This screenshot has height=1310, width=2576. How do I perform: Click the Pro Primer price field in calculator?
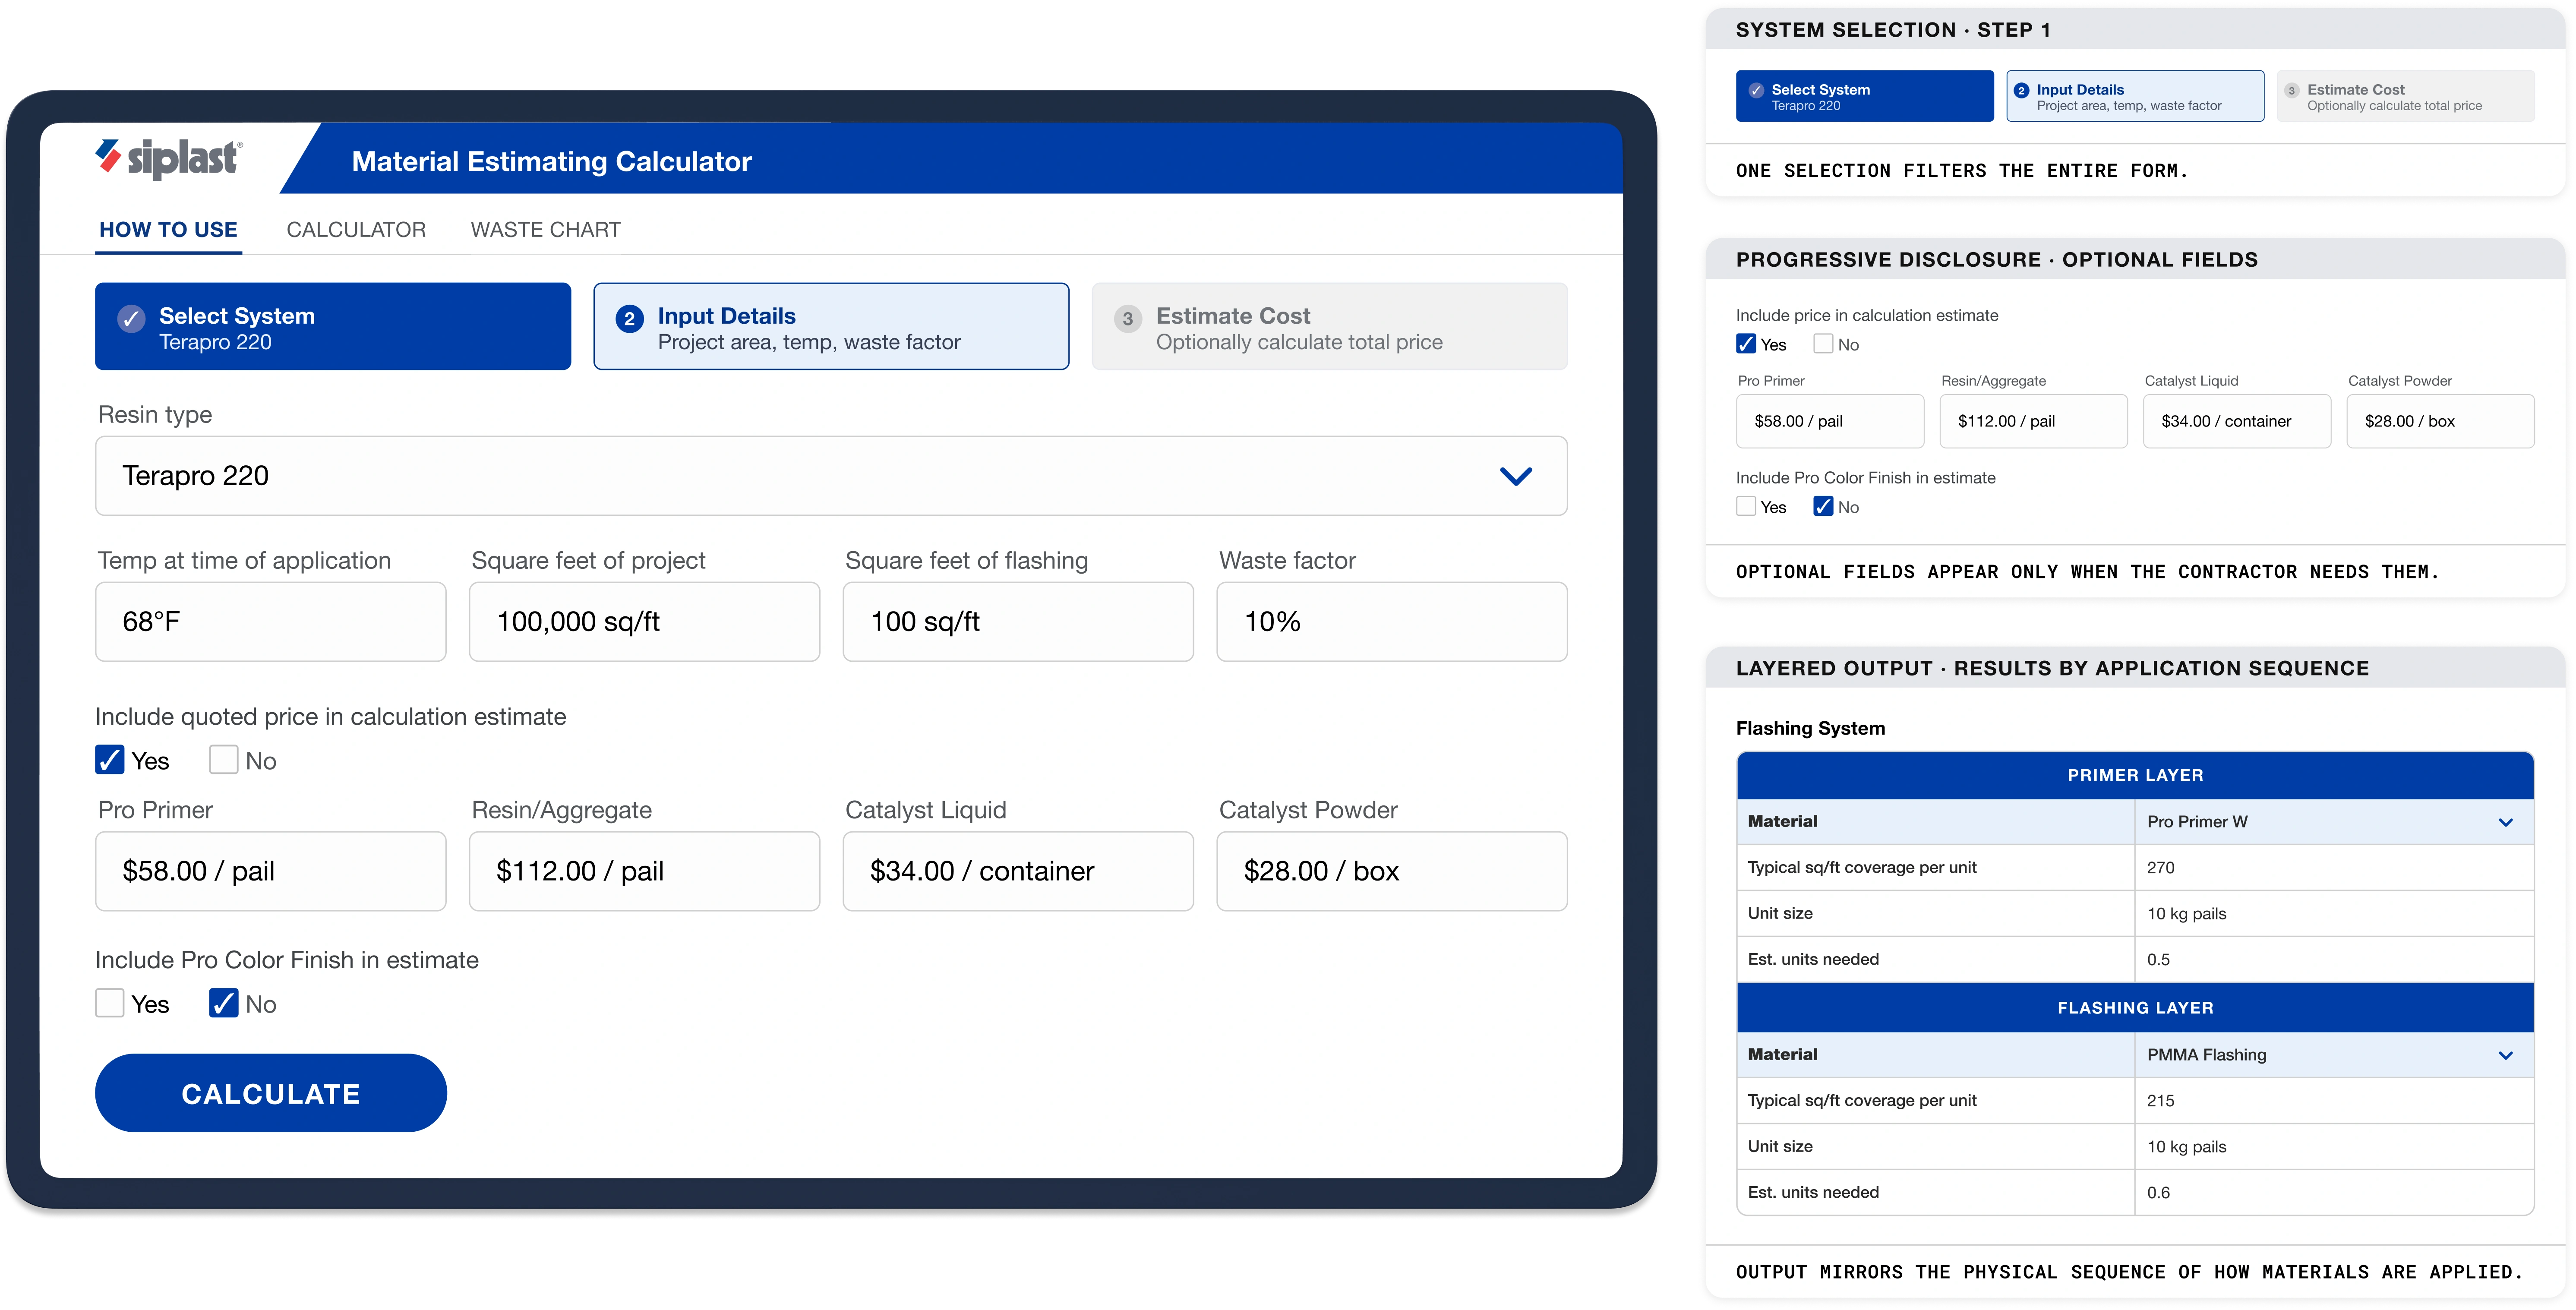click(x=271, y=871)
